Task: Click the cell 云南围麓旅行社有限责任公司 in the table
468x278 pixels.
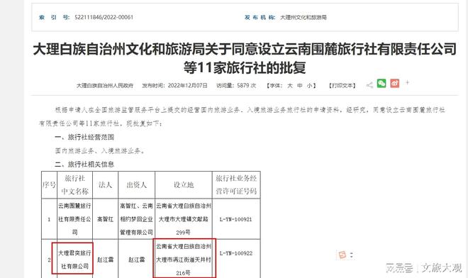Action: (x=74, y=219)
